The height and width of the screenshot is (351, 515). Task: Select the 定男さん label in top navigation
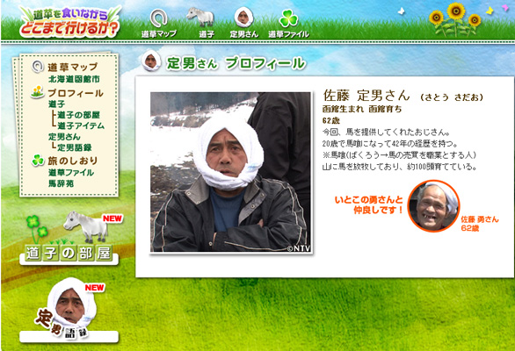[x=244, y=34]
